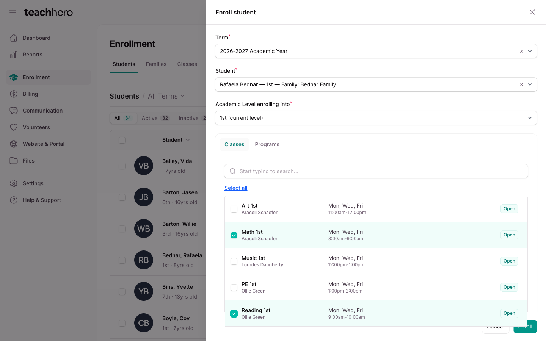Viewport: 546px width, 341px height.
Task: Click the teachhero logo
Action: (49, 12)
